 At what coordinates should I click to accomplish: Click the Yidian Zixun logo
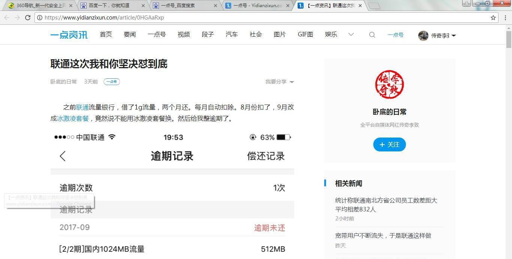tap(69, 34)
